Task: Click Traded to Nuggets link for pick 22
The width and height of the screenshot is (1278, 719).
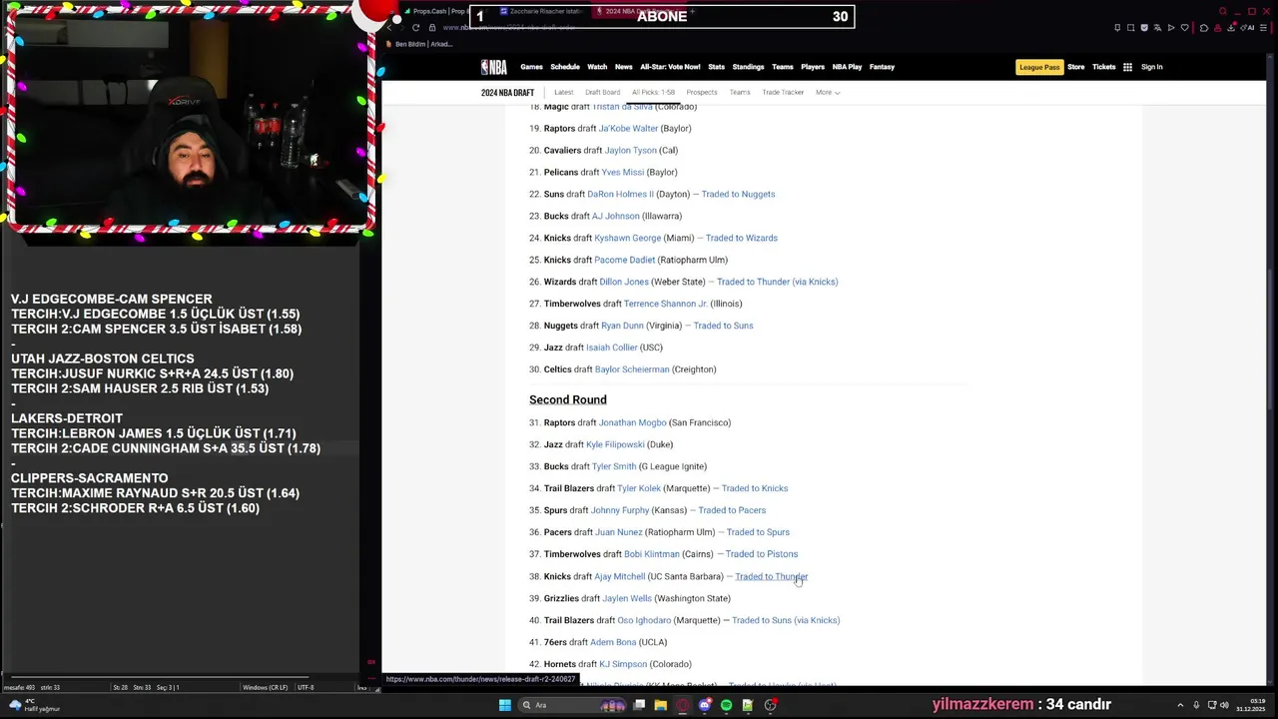Action: (738, 194)
